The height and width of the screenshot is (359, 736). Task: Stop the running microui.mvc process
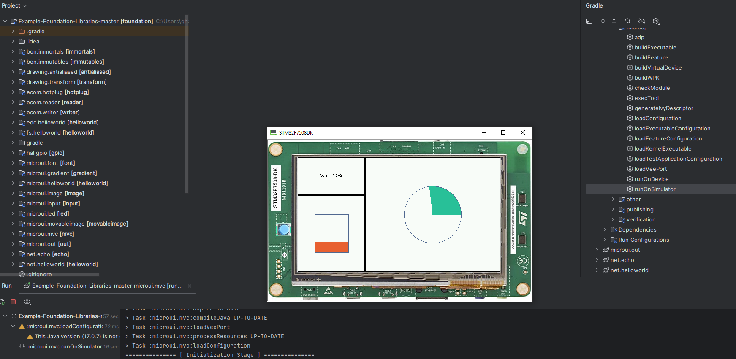pos(13,302)
